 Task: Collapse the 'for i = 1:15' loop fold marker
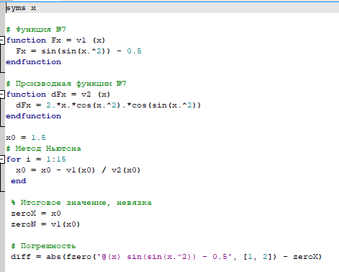tap(2, 159)
